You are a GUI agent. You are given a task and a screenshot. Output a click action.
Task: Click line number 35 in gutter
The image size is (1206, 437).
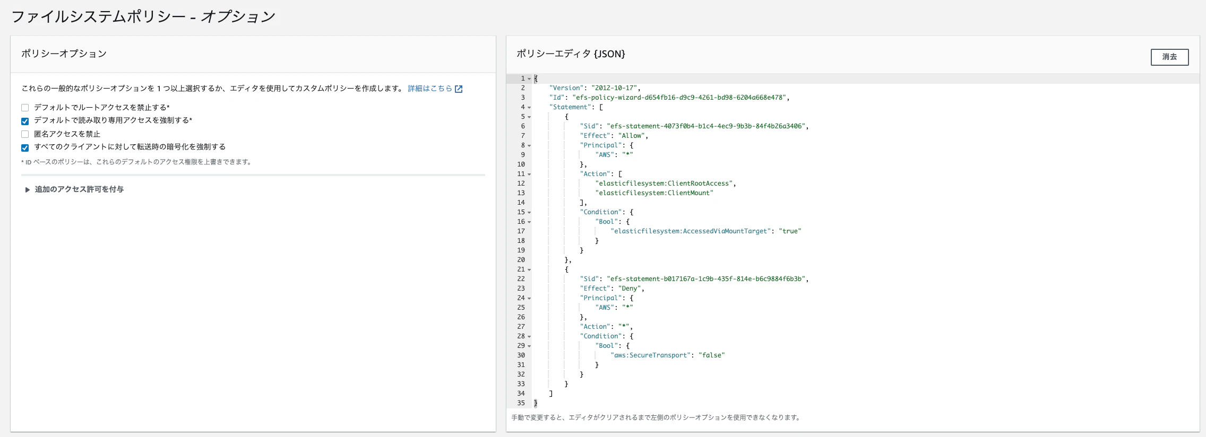521,403
